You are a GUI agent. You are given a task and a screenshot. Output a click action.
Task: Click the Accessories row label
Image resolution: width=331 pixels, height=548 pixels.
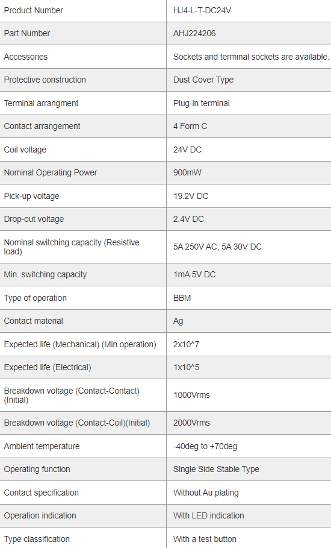(x=26, y=57)
